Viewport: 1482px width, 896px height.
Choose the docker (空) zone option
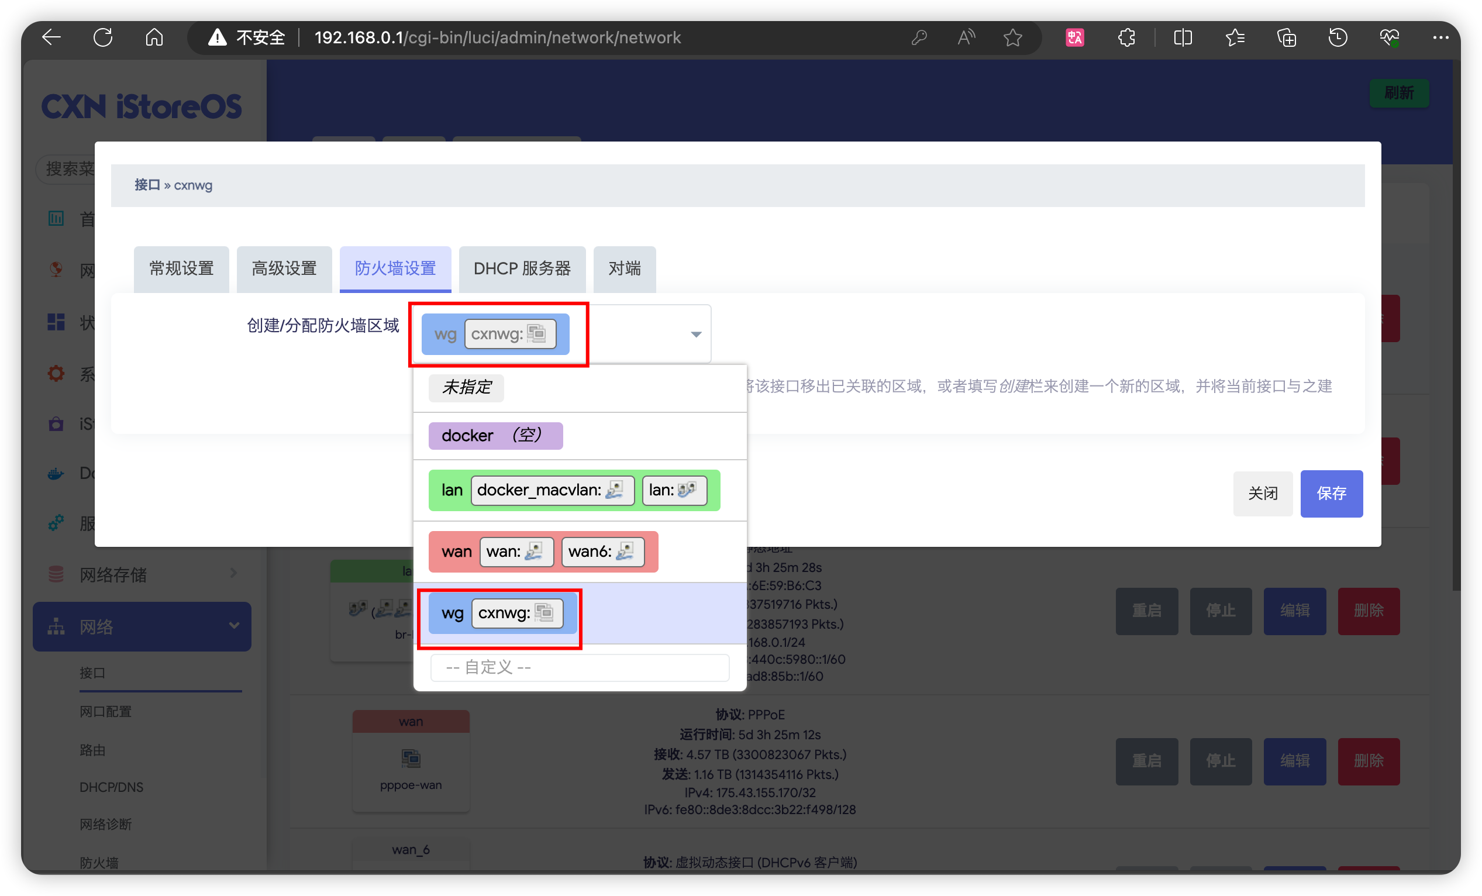580,436
